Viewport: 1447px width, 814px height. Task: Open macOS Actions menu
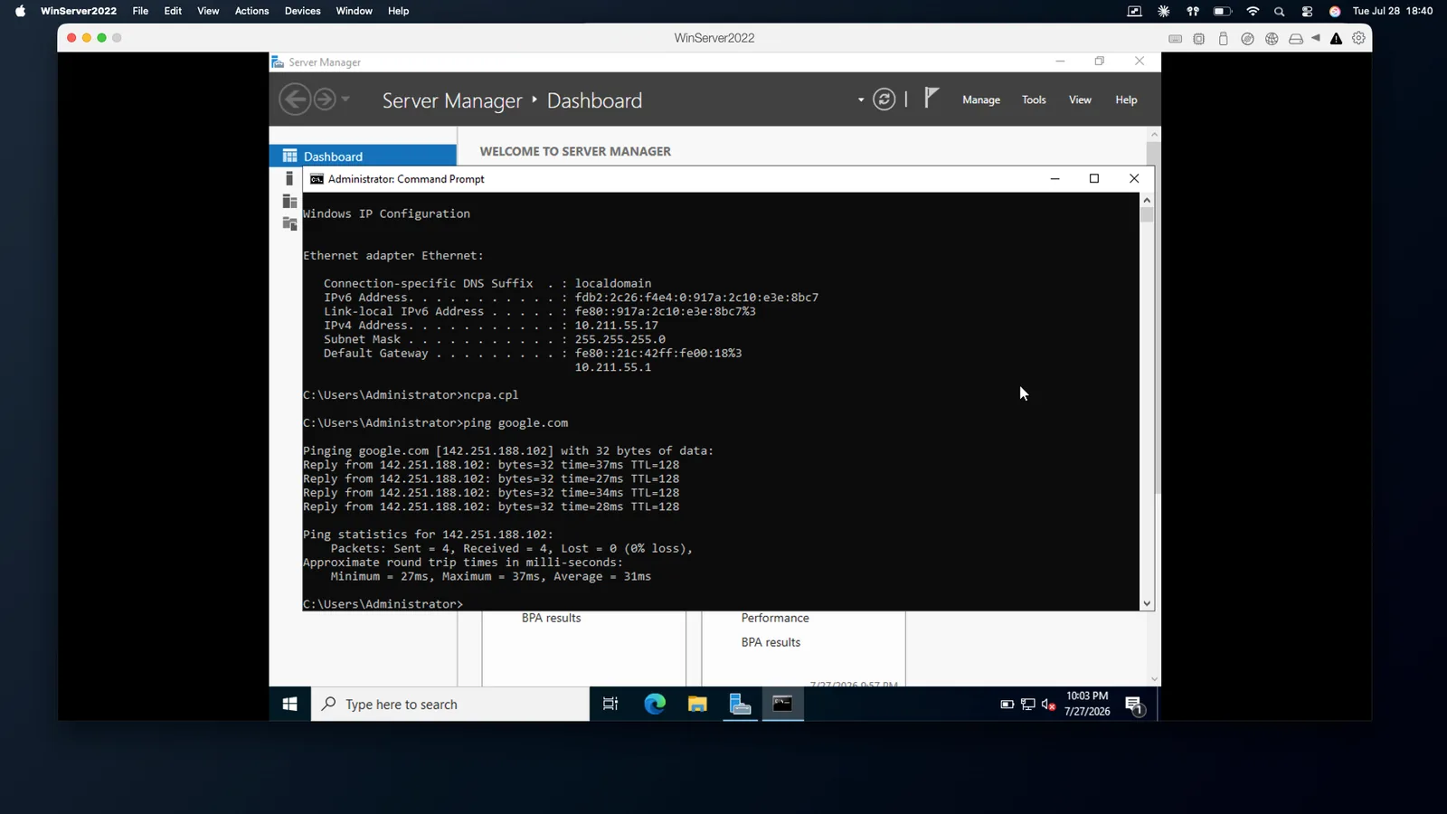point(251,11)
